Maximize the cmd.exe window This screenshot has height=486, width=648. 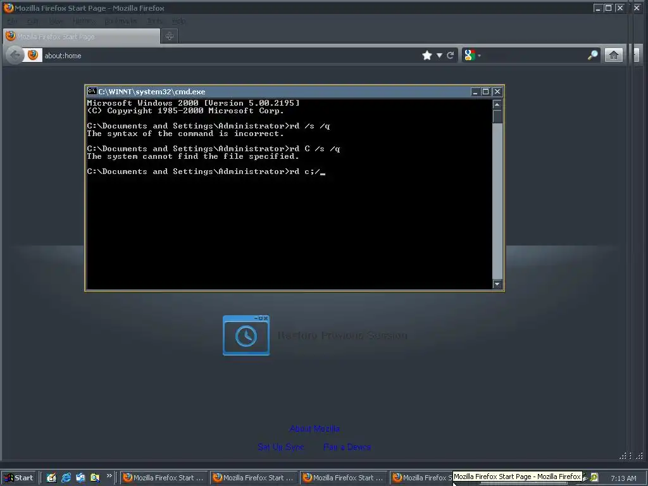[x=485, y=92]
